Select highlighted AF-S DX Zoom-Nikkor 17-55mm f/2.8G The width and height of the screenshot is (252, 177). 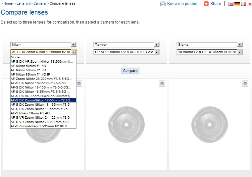click(x=43, y=100)
